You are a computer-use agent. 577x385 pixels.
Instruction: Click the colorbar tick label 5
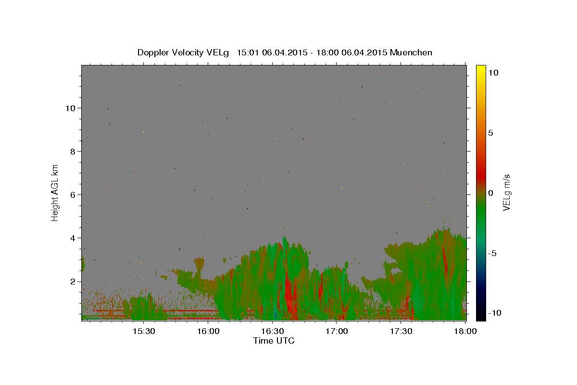pyautogui.click(x=491, y=133)
